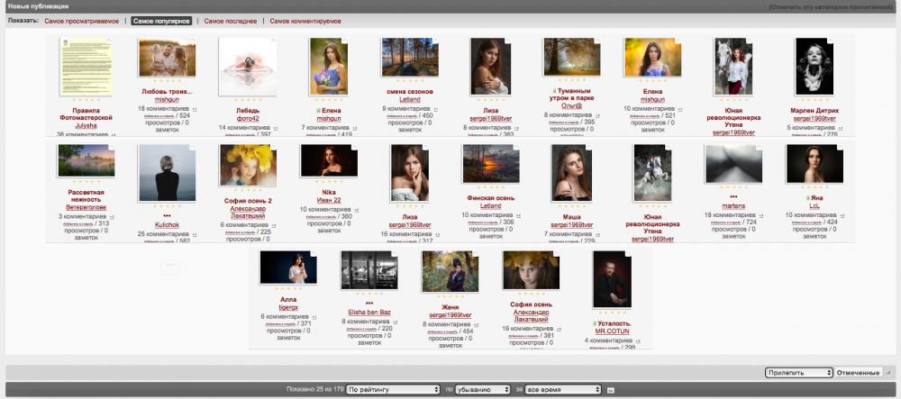
Task: Tick corner checkbox on Алла thumbnail
Action: tap(314, 254)
